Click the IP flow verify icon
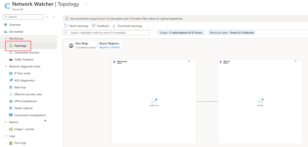This screenshot has height=147, width=308. click(11, 73)
